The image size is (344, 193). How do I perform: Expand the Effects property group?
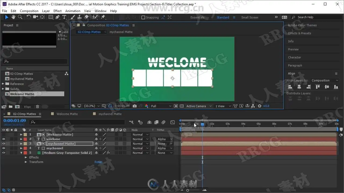click(x=26, y=157)
